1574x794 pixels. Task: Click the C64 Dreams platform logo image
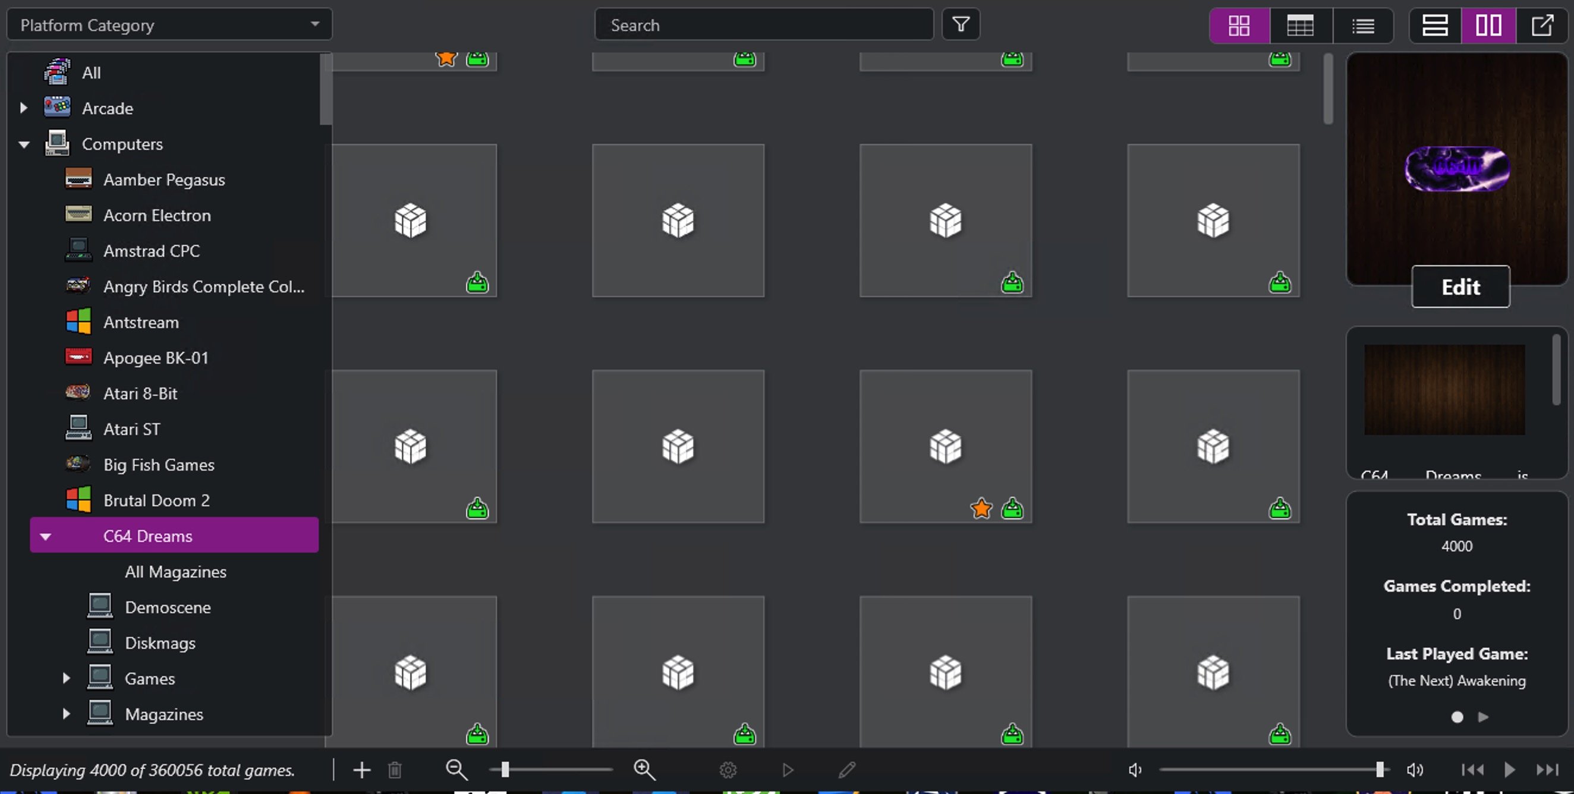[x=1457, y=169]
